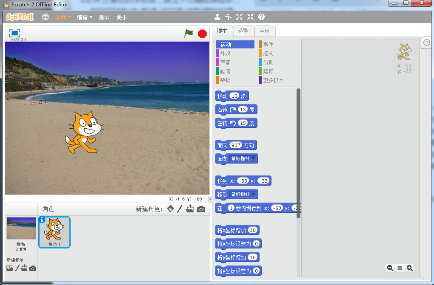Click value in 将y坐标增加 block
The image size is (434, 285).
pos(253,257)
